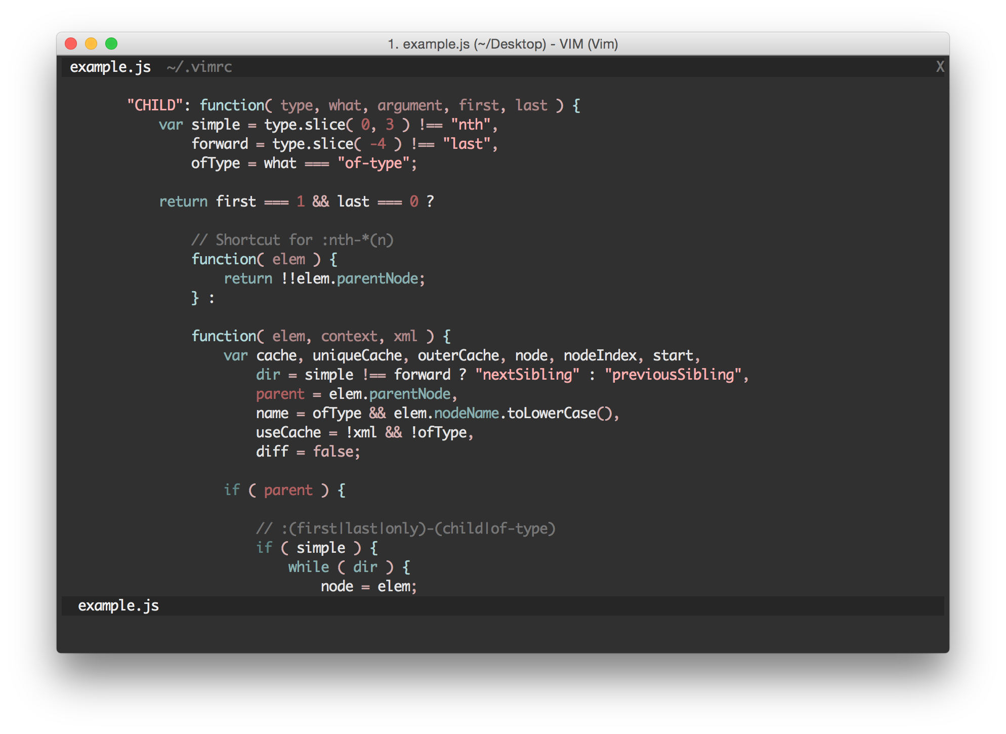Viewport: 1006px width, 734px height.
Task: Close tab with the X button
Action: click(940, 67)
